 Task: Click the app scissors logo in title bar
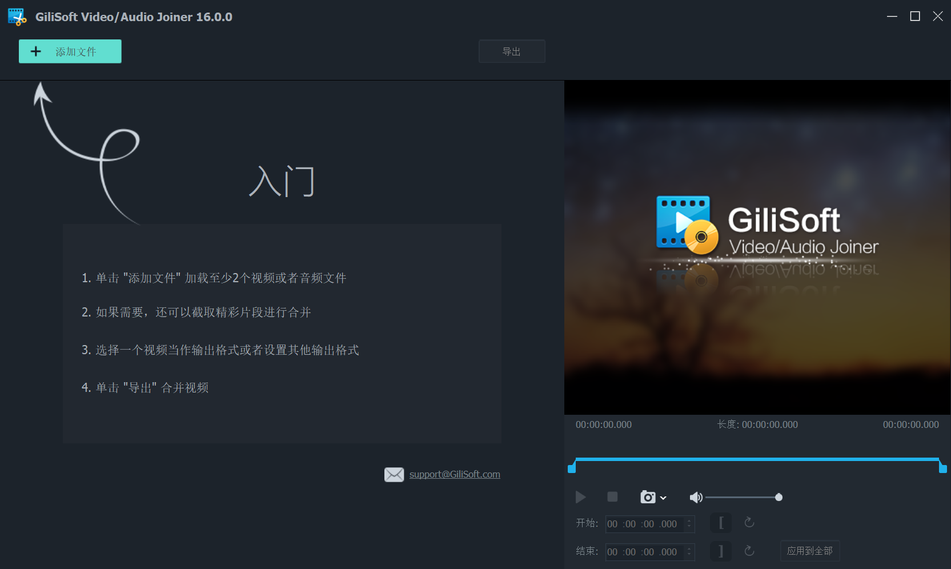tap(17, 17)
